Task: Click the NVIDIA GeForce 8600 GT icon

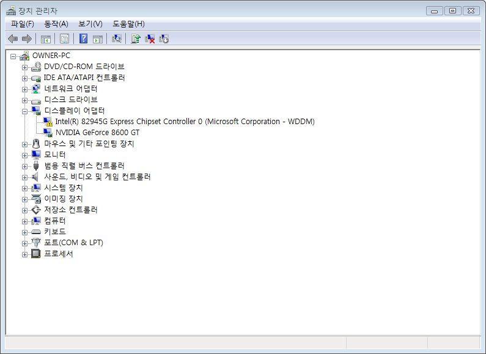Action: click(48, 133)
